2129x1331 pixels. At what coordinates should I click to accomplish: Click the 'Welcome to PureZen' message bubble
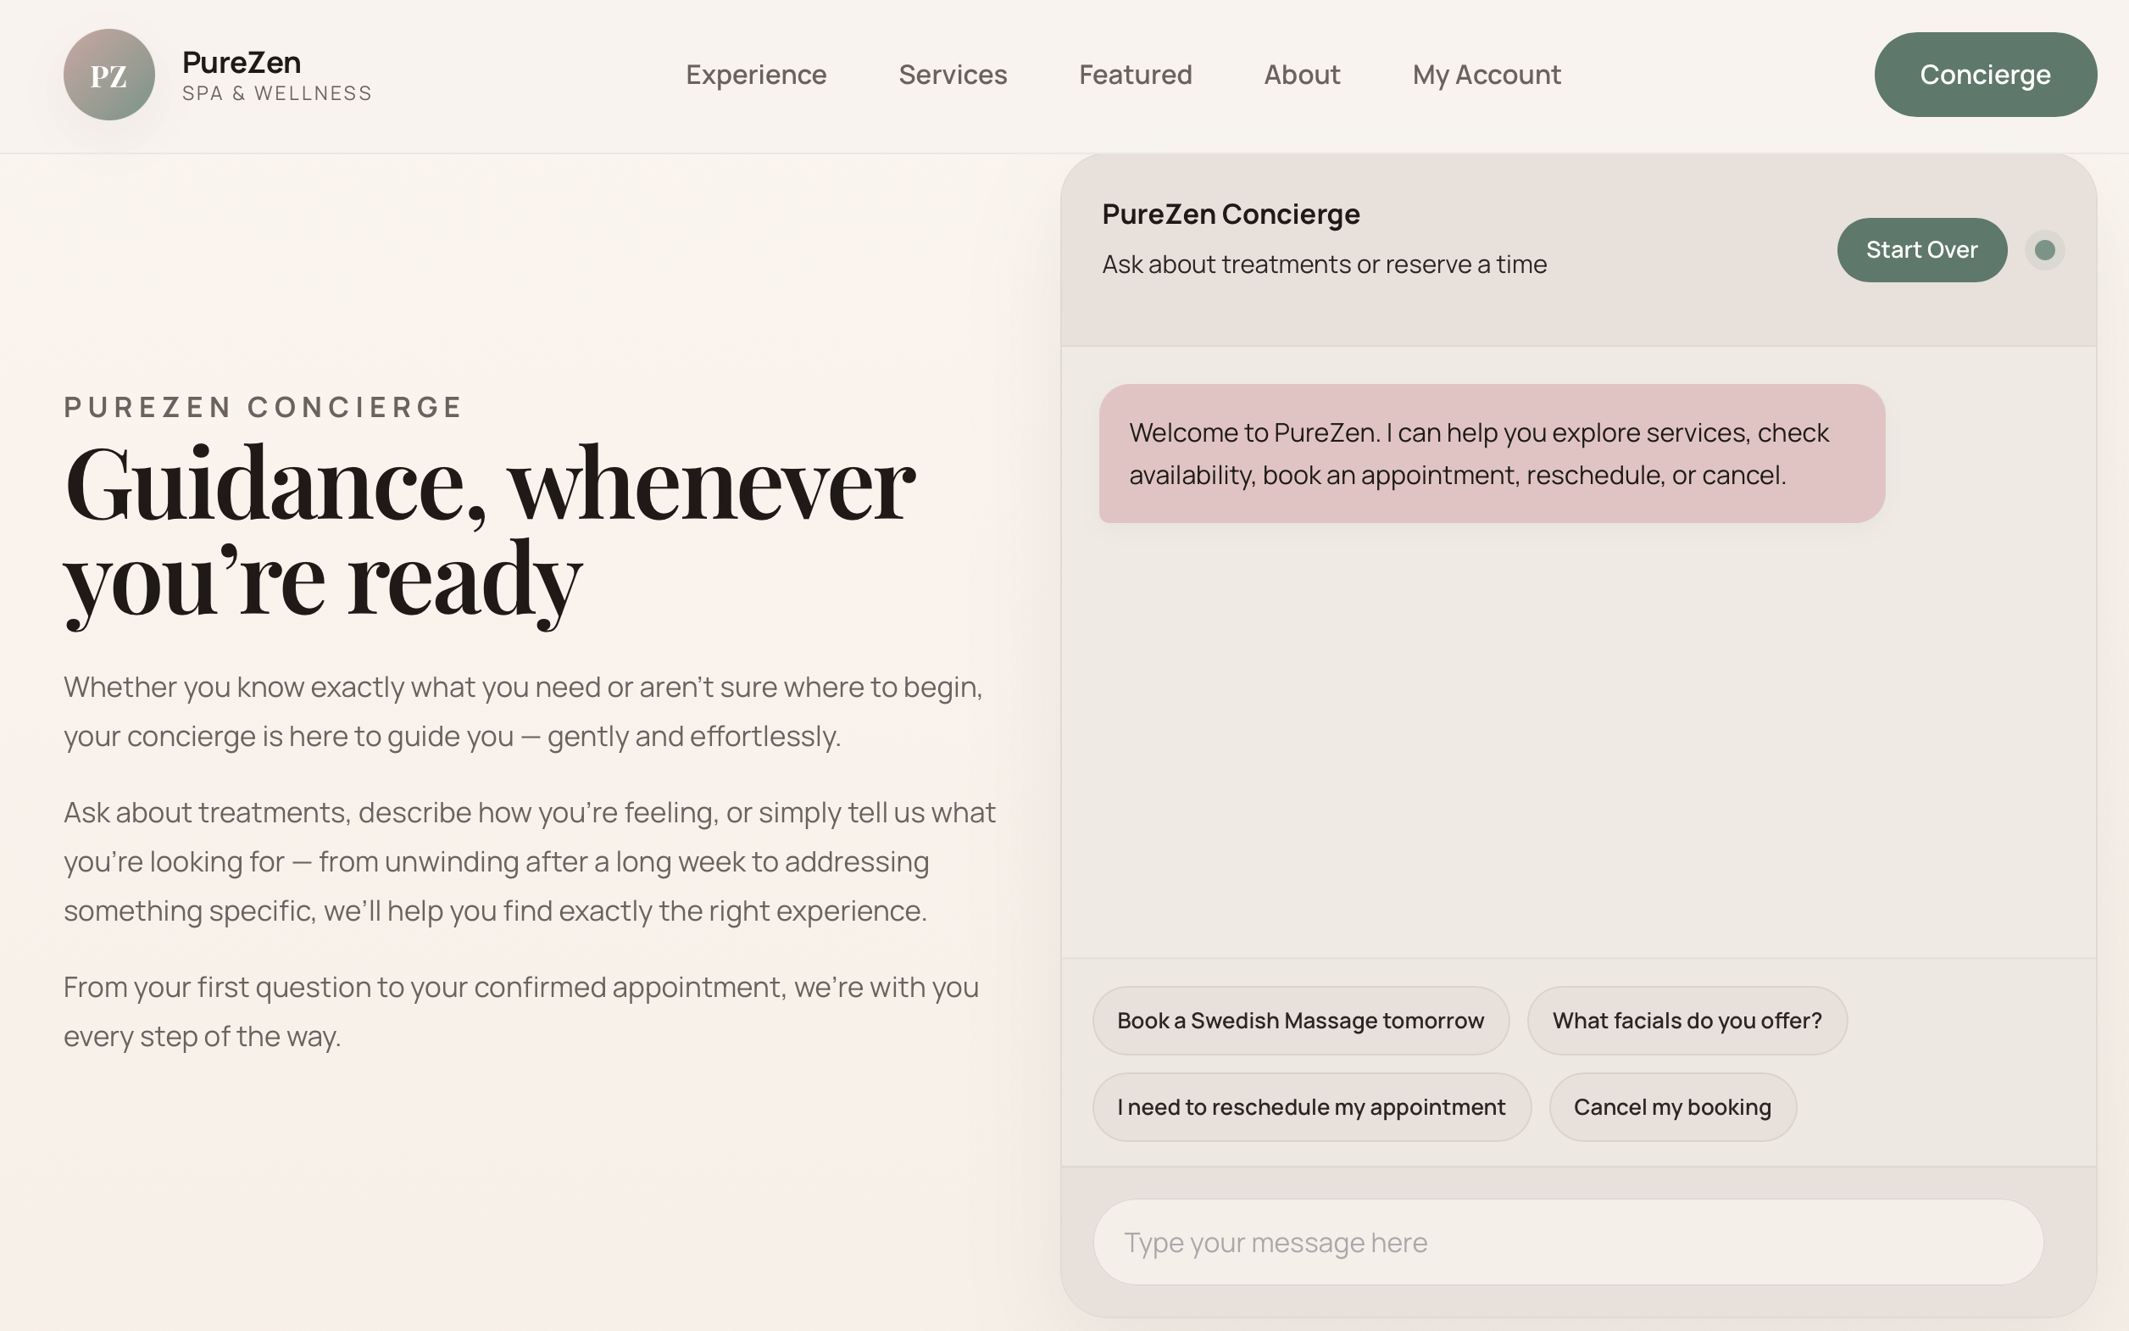point(1491,454)
